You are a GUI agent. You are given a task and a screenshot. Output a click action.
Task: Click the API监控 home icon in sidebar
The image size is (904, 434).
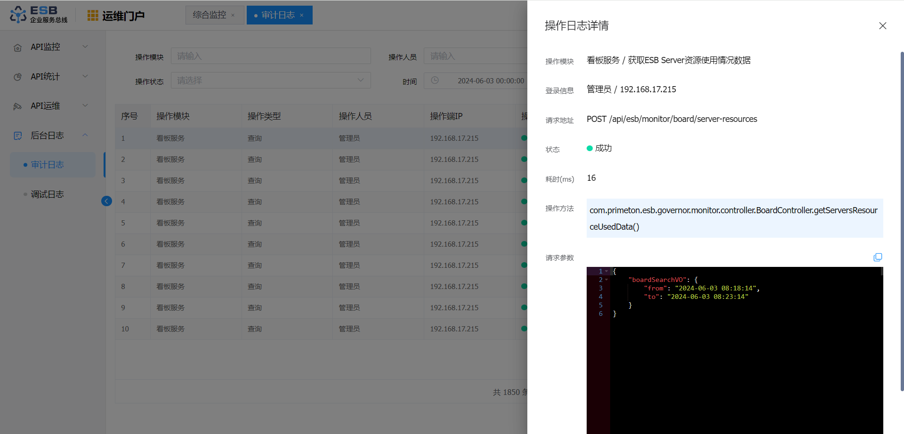(x=18, y=48)
